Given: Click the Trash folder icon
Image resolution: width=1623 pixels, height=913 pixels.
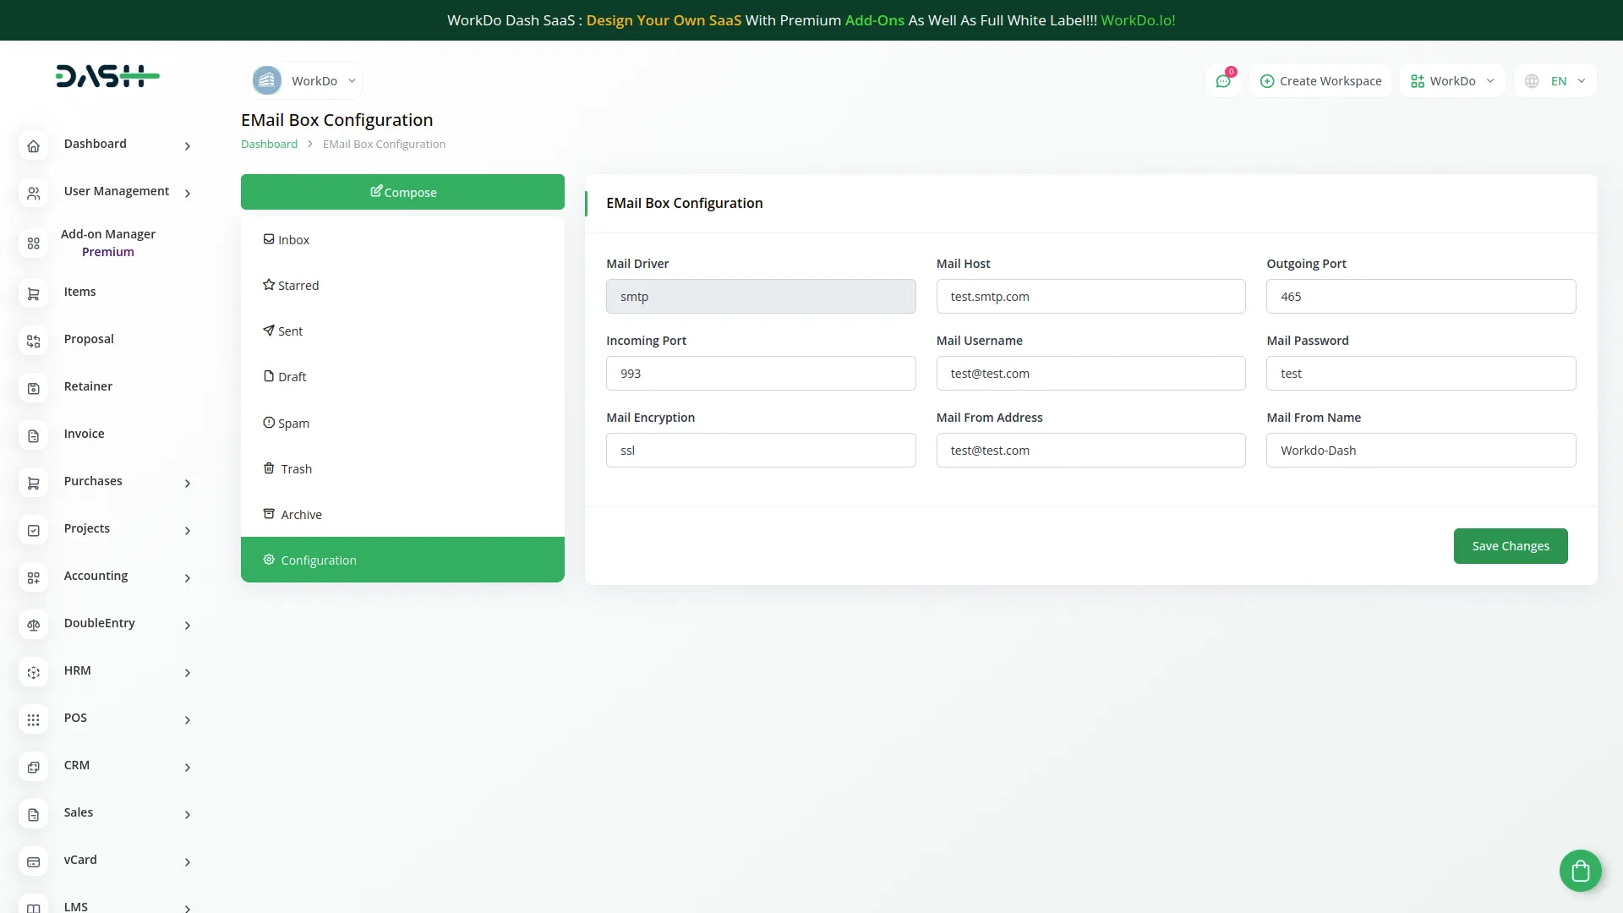Looking at the screenshot, I should [268, 468].
